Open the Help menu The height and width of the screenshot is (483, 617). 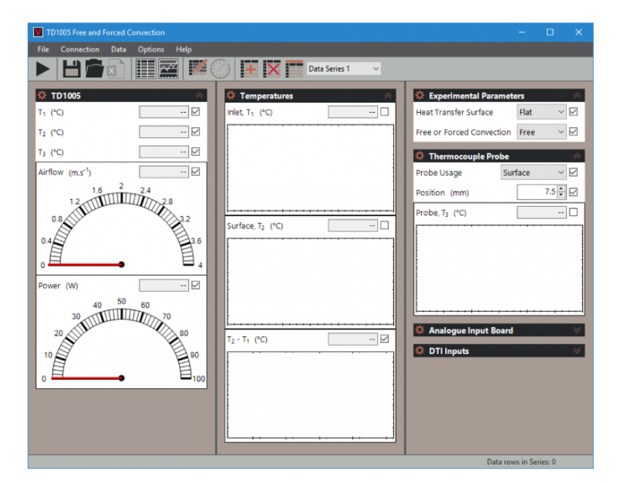pos(184,49)
